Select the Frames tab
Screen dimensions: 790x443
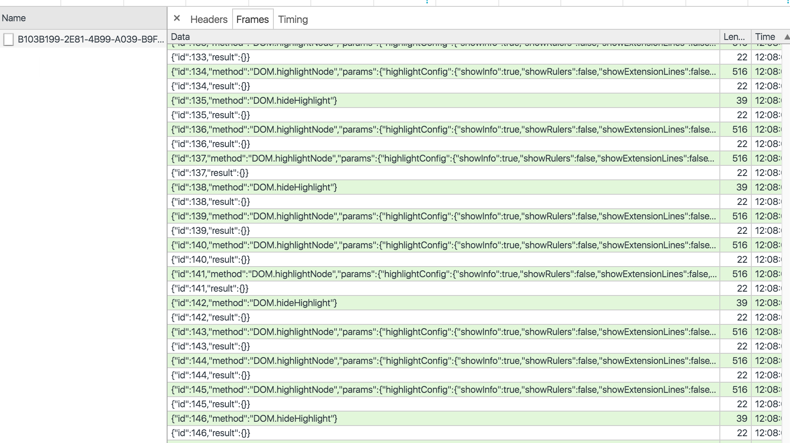pos(253,20)
